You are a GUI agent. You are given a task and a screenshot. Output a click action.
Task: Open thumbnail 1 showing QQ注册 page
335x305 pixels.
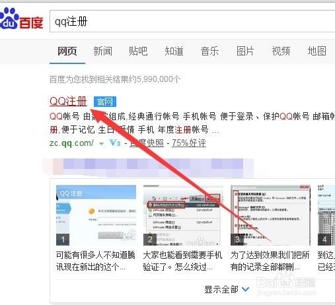pyautogui.click(x=96, y=215)
